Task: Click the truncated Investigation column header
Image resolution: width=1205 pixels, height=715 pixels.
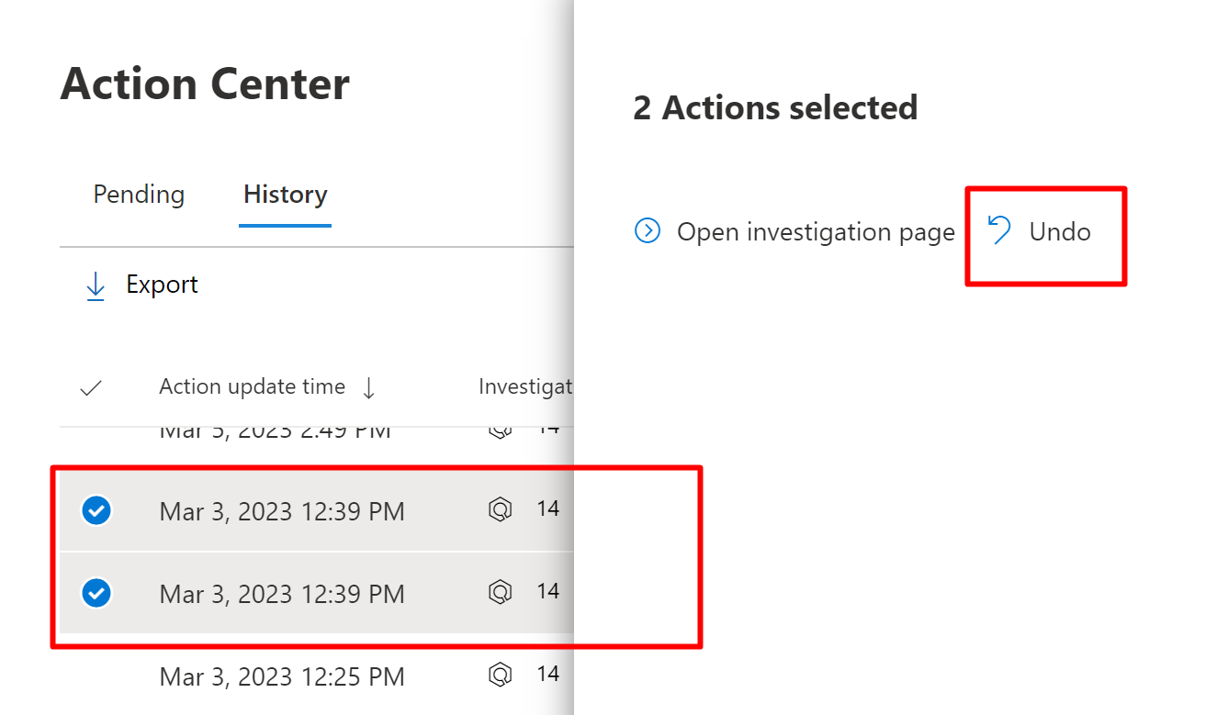Action: coord(524,387)
